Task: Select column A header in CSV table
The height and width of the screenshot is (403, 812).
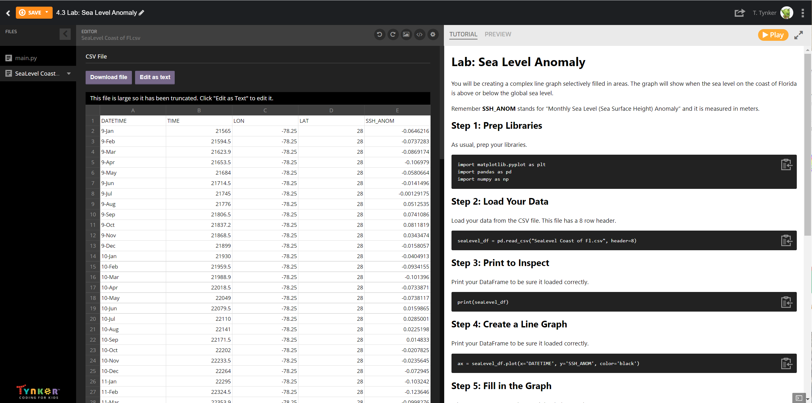Action: pyautogui.click(x=133, y=110)
